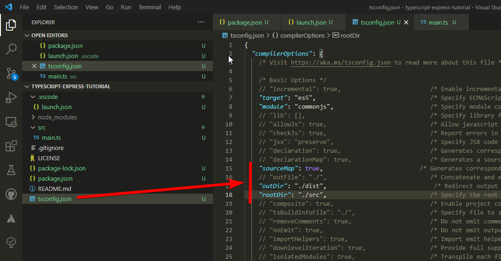The image size is (501, 261).
Task: Close the tsconfig.json editor tab
Action: (406, 22)
